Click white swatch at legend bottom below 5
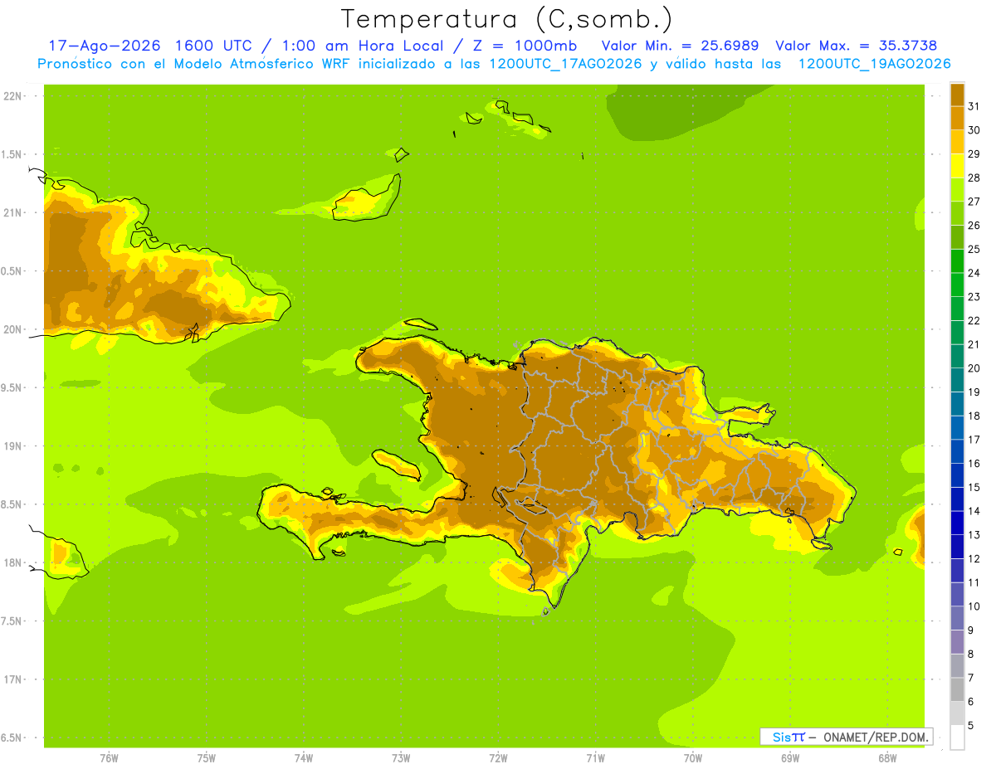The height and width of the screenshot is (769, 996). point(957,737)
